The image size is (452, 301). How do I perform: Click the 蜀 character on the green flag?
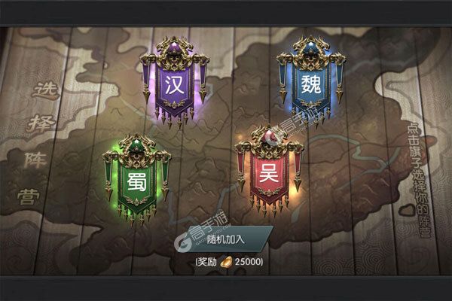[137, 182]
